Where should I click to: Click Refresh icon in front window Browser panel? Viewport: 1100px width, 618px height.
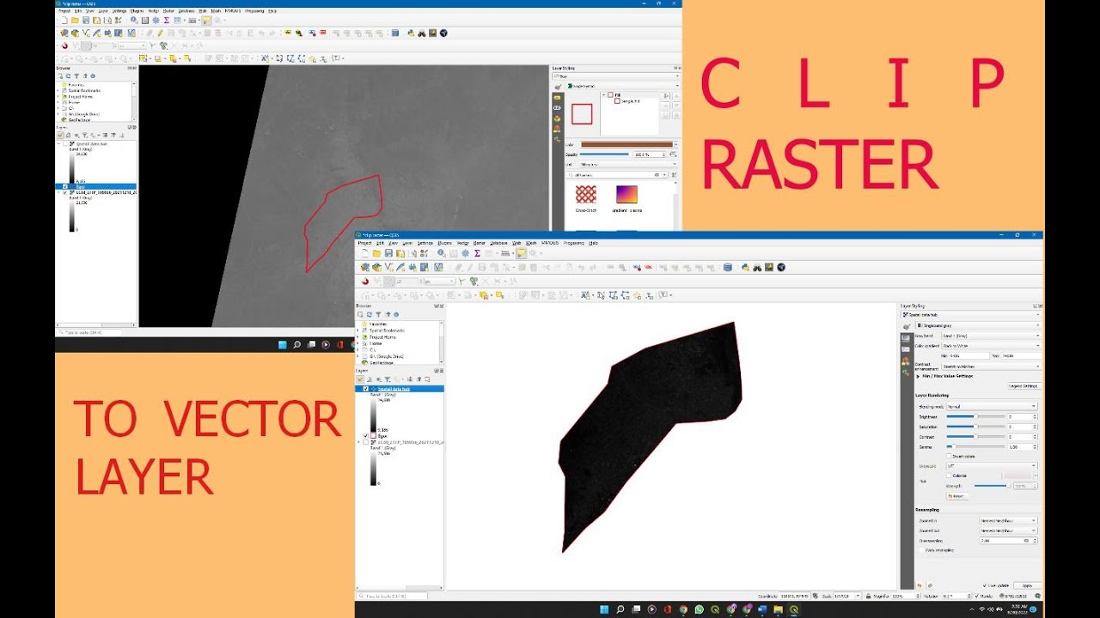(x=370, y=314)
